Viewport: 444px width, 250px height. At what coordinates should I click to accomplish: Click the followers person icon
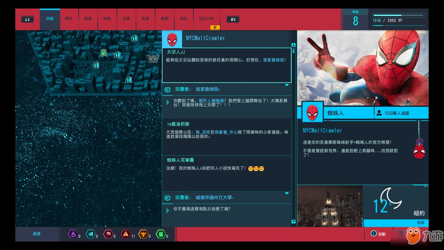[379, 113]
